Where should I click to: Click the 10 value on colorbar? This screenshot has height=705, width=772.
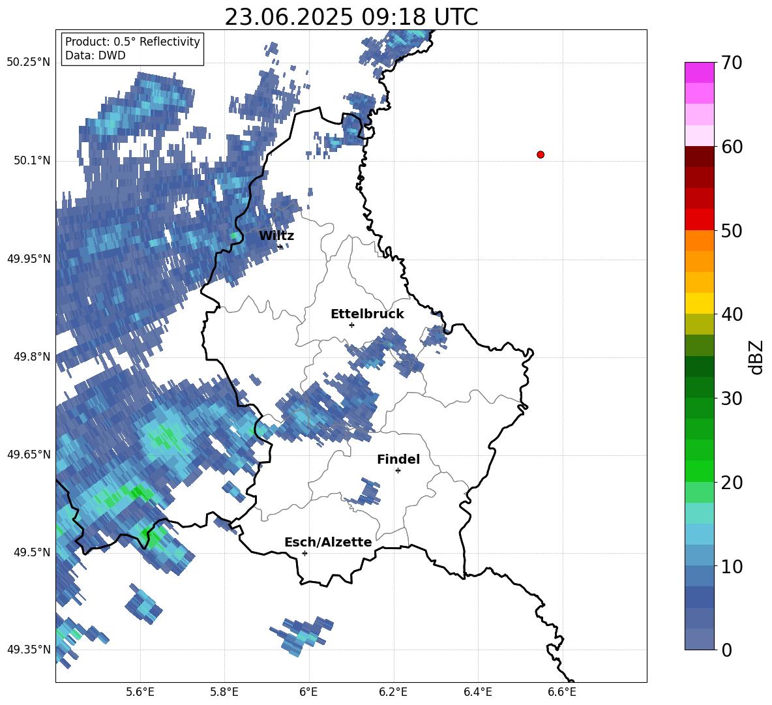coord(732,566)
